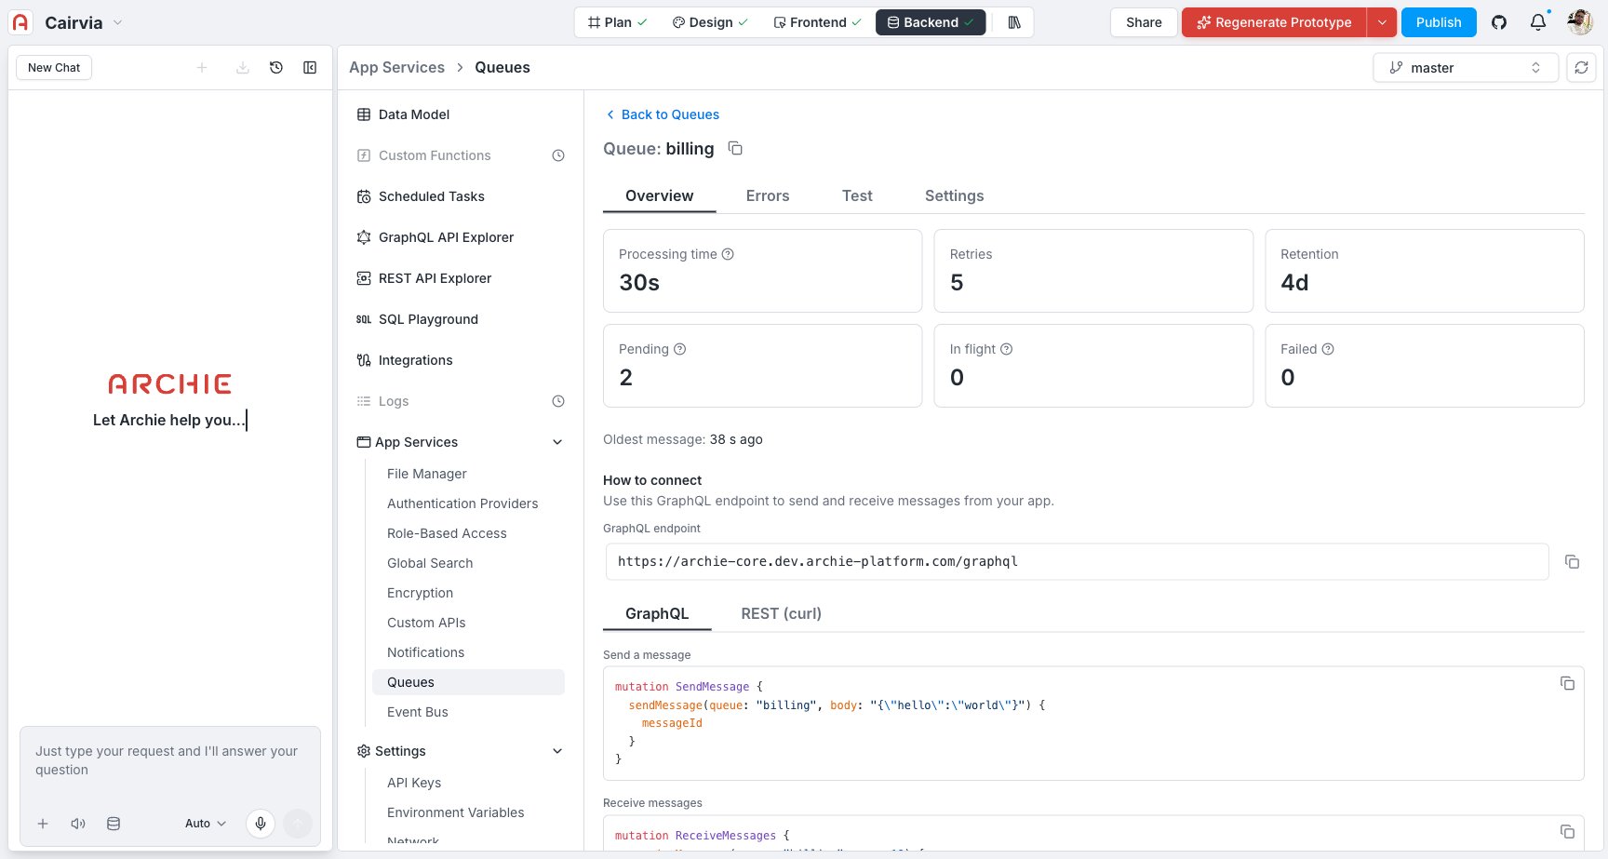Switch to REST (curl) tab
The width and height of the screenshot is (1608, 859).
point(781,613)
